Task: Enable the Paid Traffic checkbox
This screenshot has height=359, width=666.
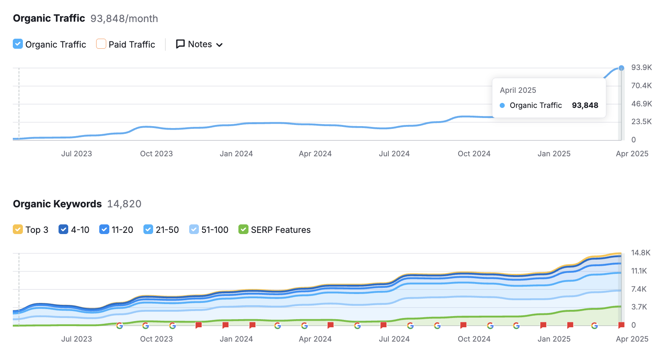Action: [101, 44]
